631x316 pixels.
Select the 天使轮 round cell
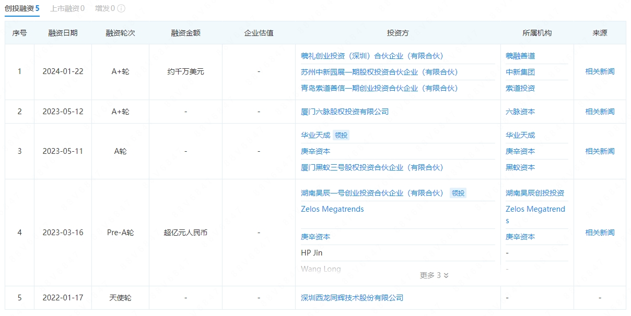pyautogui.click(x=120, y=298)
